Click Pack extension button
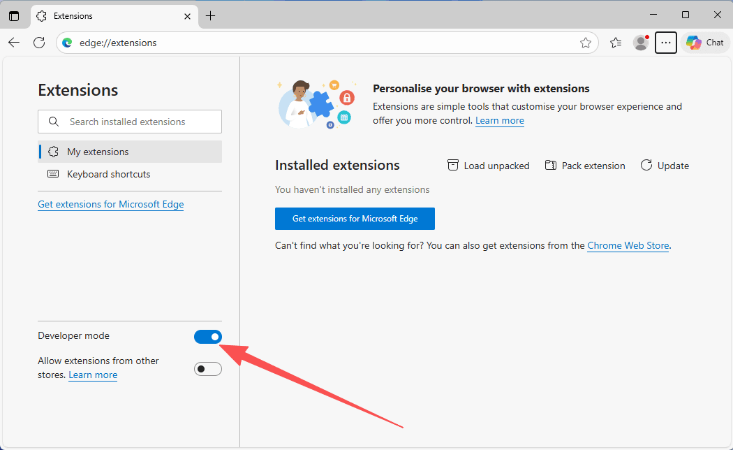 pos(584,166)
